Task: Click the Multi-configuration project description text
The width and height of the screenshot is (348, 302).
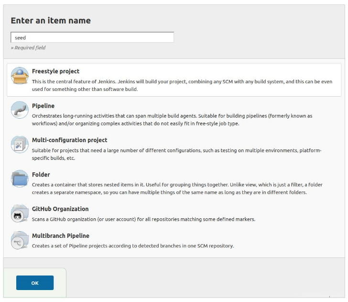Action: (176, 154)
